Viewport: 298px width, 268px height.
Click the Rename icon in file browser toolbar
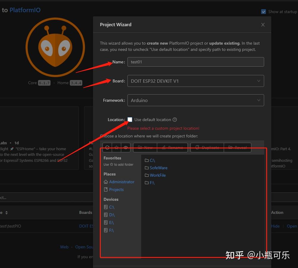(x=172, y=148)
